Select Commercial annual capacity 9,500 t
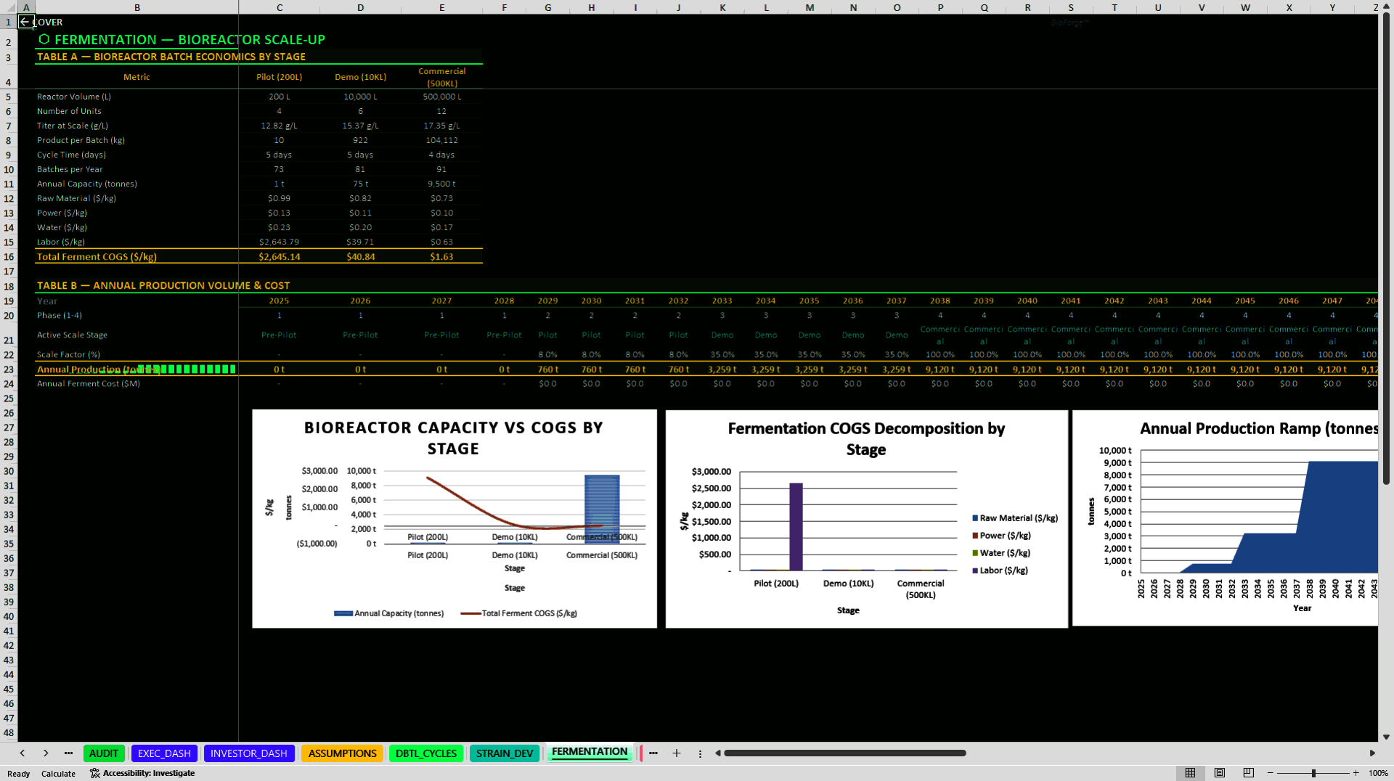This screenshot has width=1394, height=781. (x=441, y=184)
